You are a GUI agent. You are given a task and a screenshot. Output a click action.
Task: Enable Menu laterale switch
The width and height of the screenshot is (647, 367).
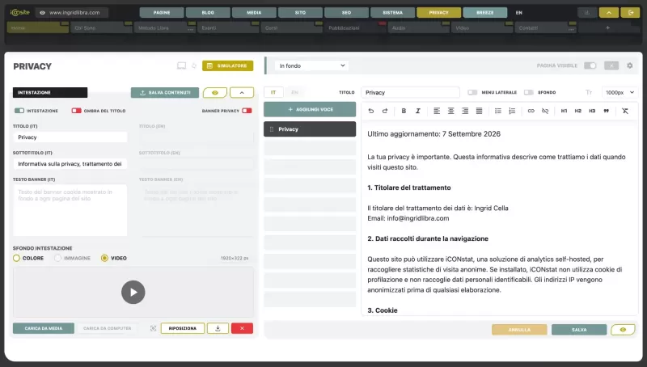(x=472, y=92)
